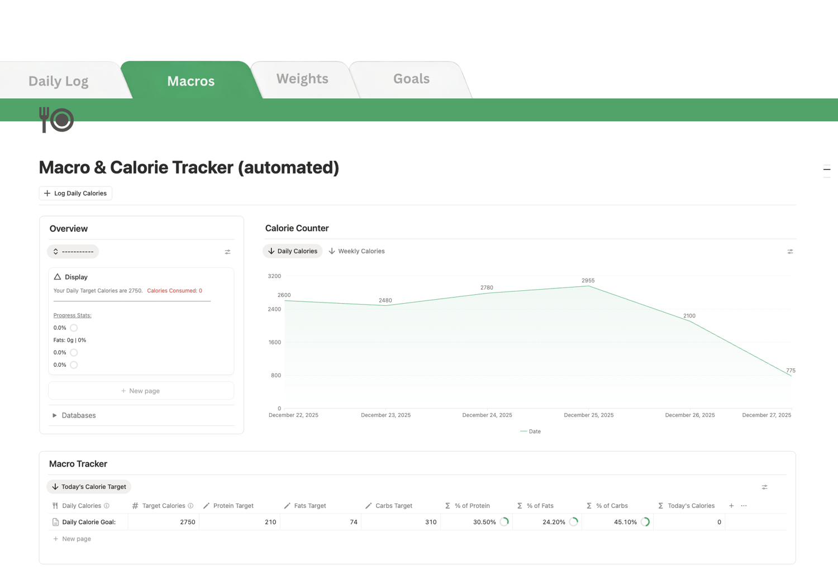
Task: Click the info icon beside Daily Calories column
Action: point(107,506)
